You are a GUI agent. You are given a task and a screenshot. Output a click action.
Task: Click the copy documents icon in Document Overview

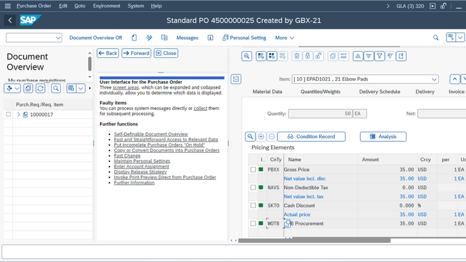(28, 88)
